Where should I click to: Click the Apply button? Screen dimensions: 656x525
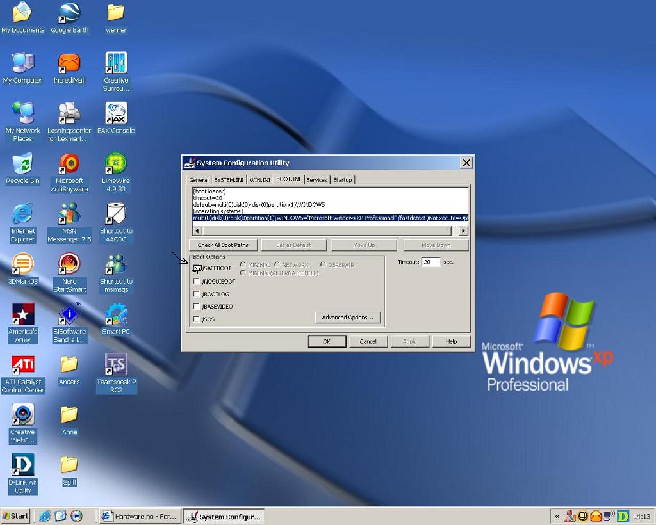click(410, 341)
